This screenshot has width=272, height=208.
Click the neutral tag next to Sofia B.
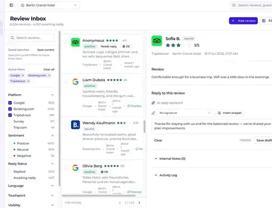click(x=189, y=38)
